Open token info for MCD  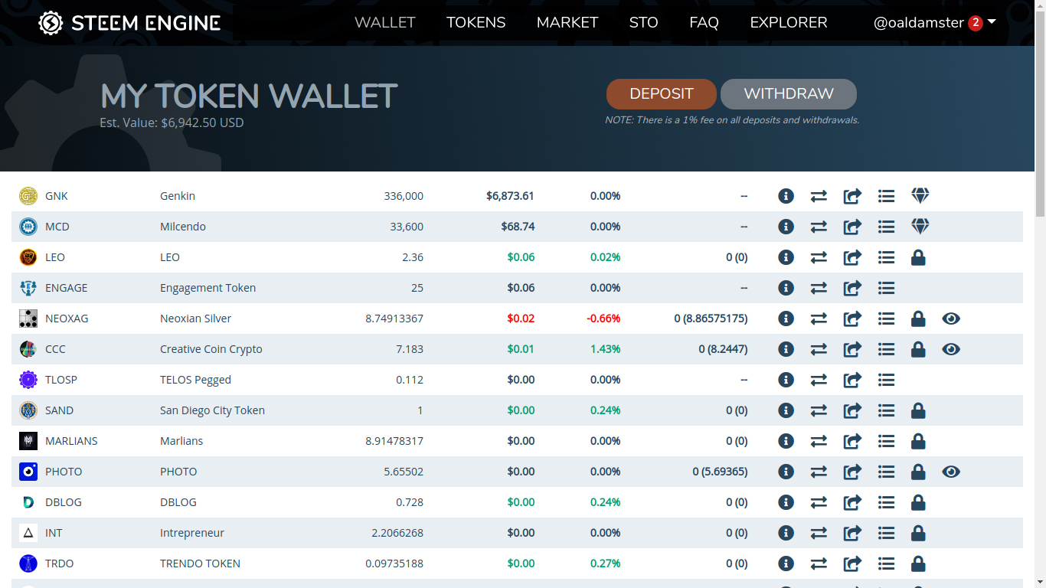(x=786, y=227)
